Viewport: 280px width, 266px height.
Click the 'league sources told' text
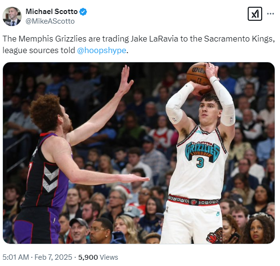[x=39, y=50]
